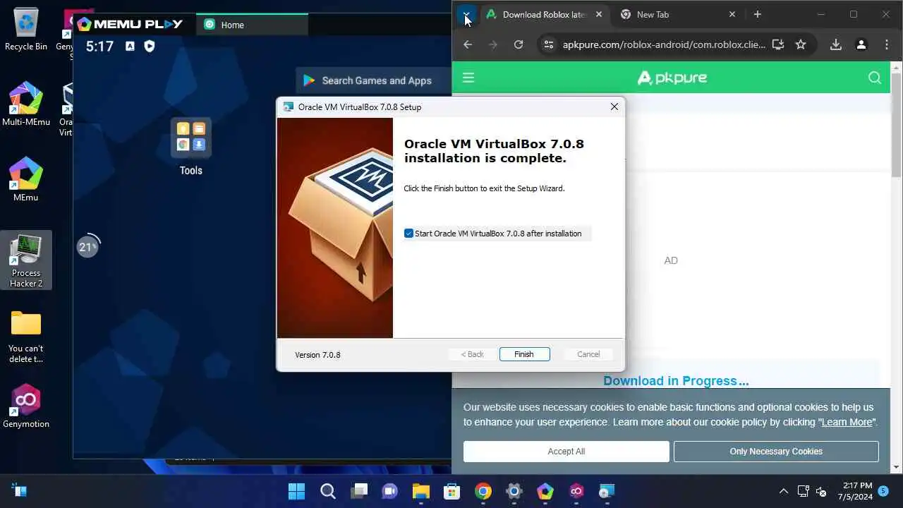The image size is (903, 508).
Task: Bookmark this page with the star icon
Action: point(801,44)
